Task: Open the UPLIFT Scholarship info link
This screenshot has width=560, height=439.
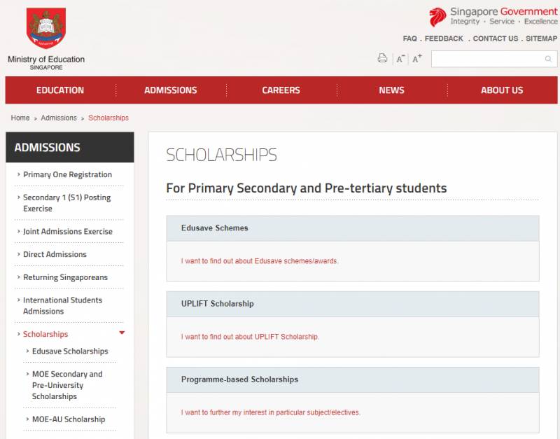Action: (250, 337)
